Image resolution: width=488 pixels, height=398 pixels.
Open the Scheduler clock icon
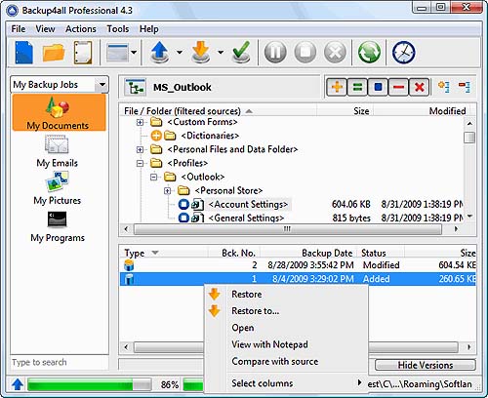403,52
